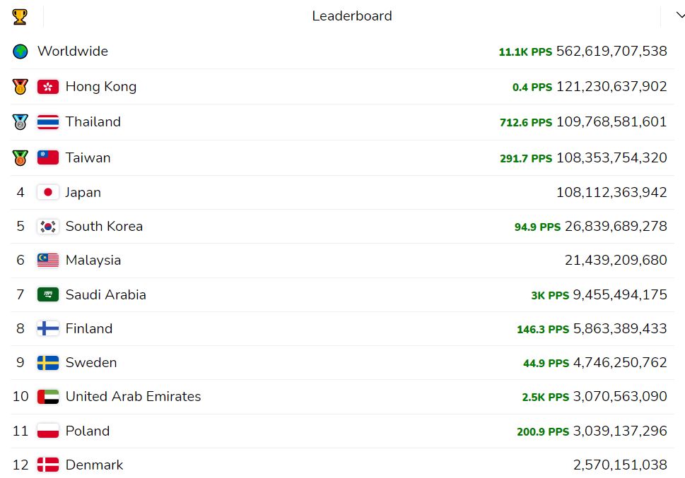The height and width of the screenshot is (478, 685).
Task: Click Taiwan's 291.7 PPS indicator
Action: coord(526,159)
